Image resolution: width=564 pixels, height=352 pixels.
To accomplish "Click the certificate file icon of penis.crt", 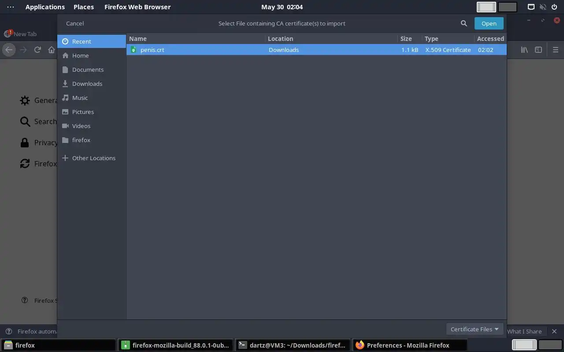I will point(134,50).
